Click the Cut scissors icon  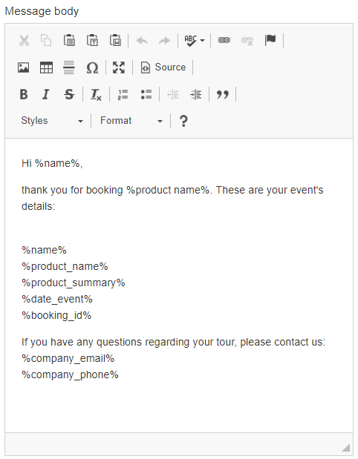(24, 40)
